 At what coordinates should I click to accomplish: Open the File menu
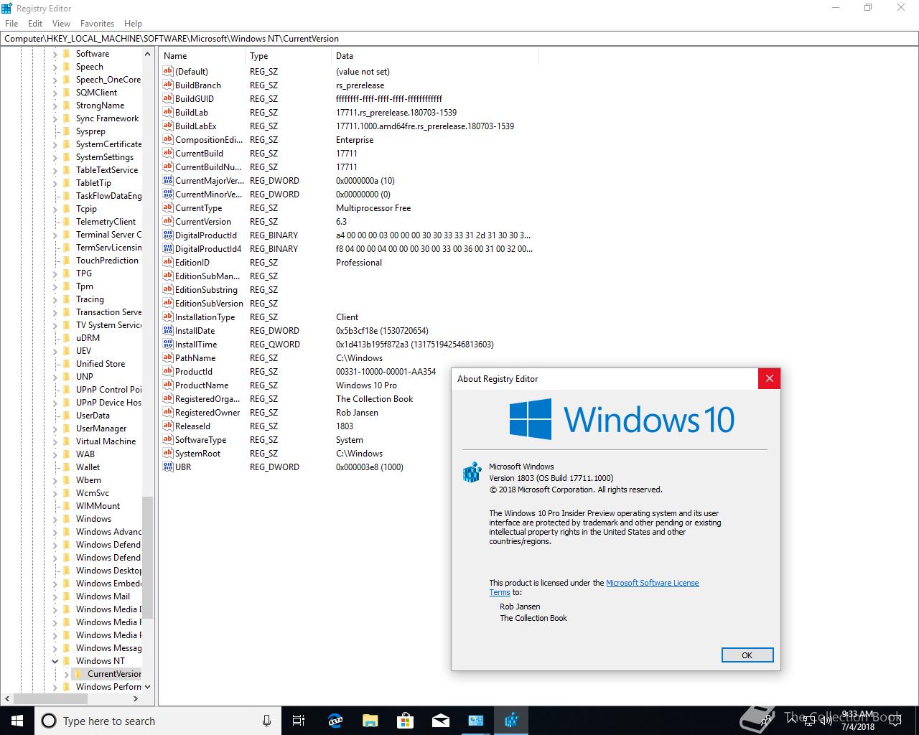coord(11,24)
